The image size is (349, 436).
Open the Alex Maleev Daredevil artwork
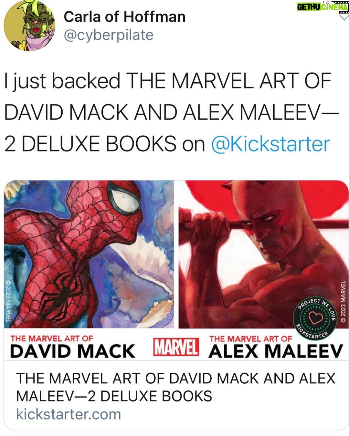(263, 254)
